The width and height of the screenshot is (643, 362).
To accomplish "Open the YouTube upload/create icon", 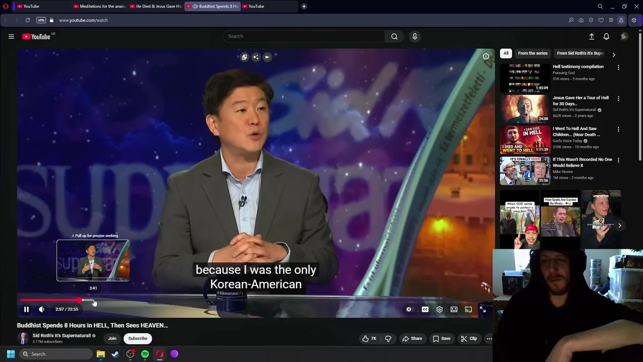I will pos(591,36).
